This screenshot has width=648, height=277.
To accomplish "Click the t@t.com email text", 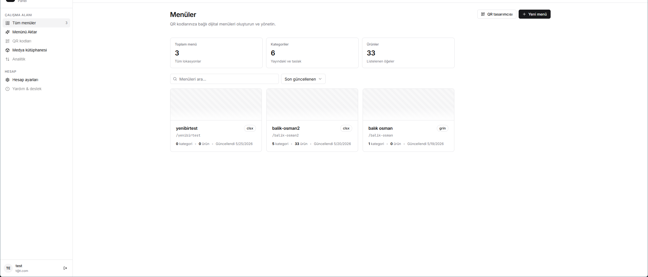I will pos(22,271).
